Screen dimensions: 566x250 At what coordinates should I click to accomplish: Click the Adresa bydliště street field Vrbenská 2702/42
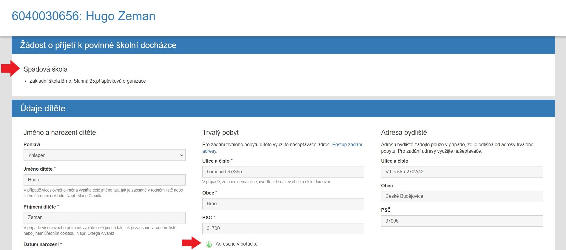[x=462, y=172]
